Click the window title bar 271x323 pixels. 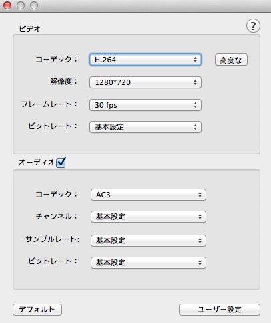[154, 5]
